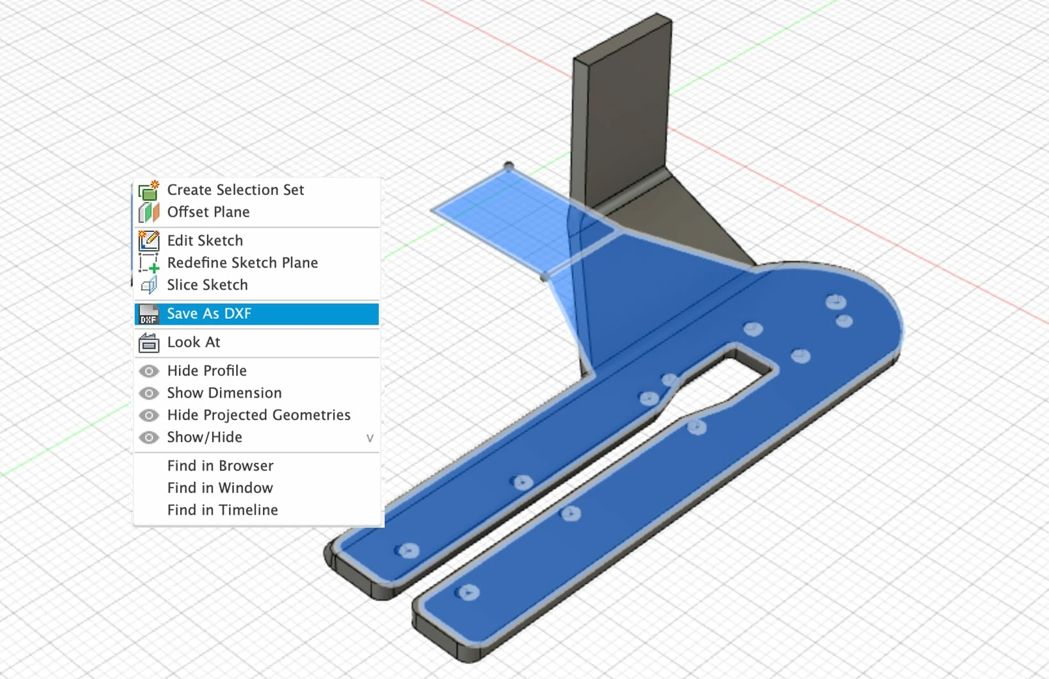This screenshot has height=679, width=1049.
Task: Click the Redefine Sketch Plane icon
Action: tap(149, 263)
